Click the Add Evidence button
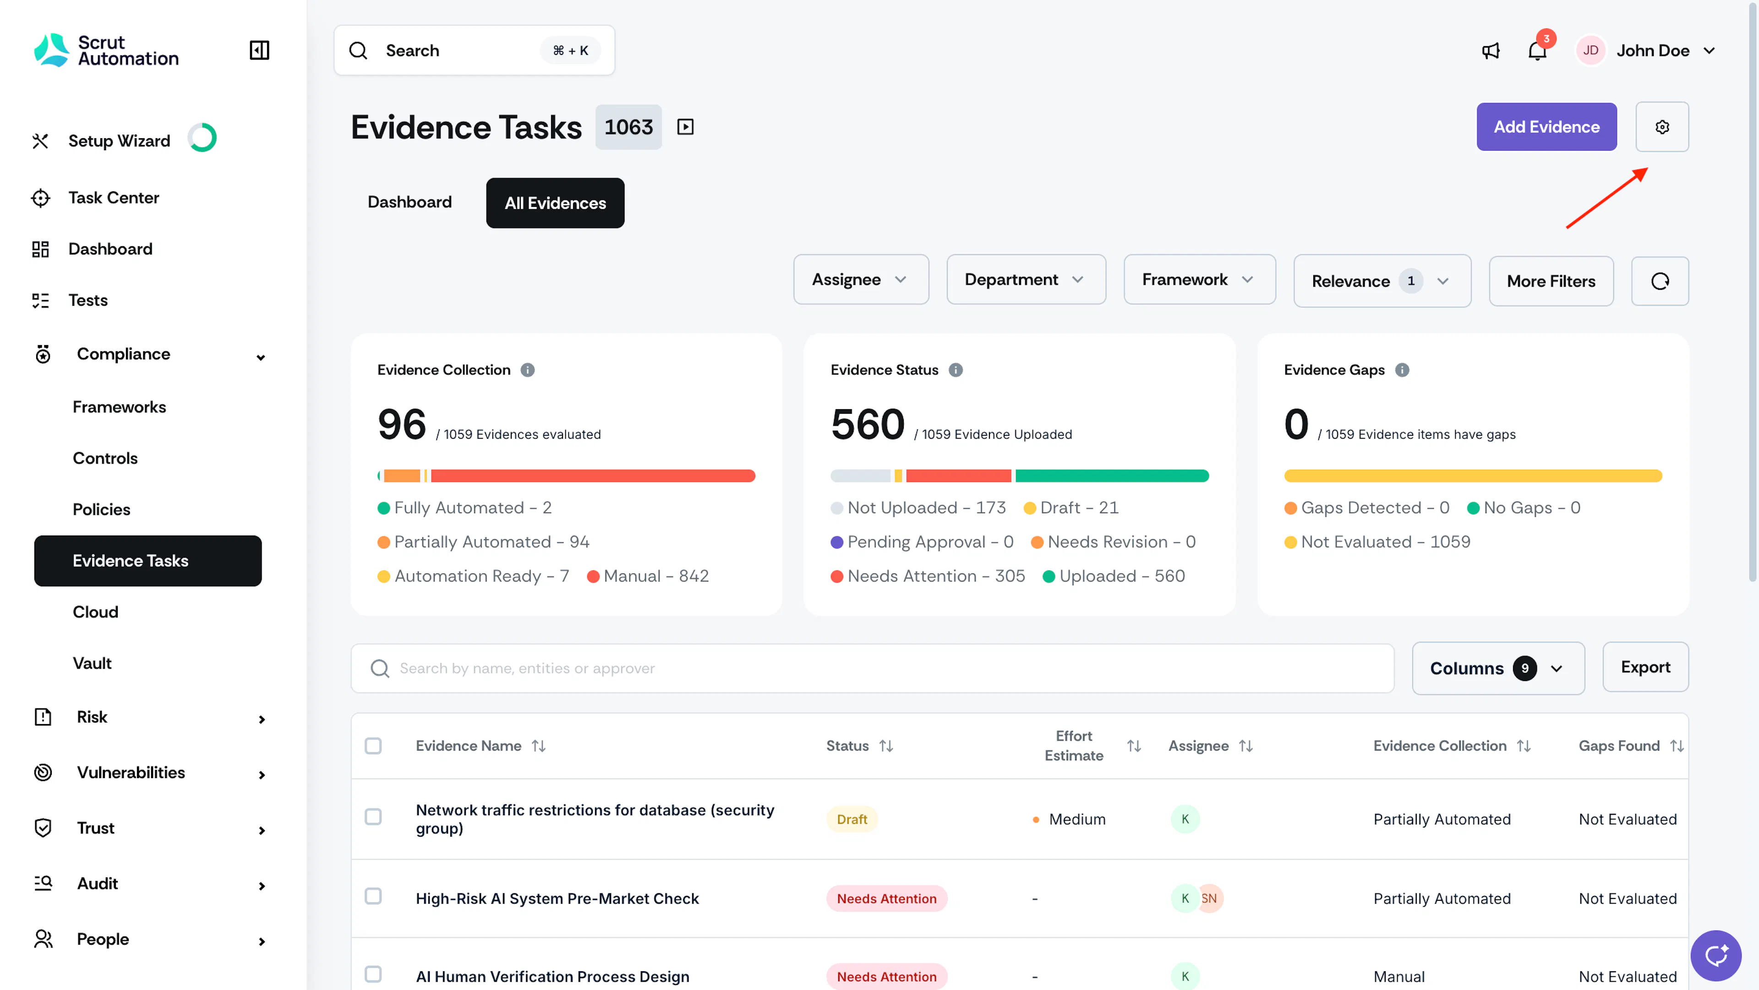1759x990 pixels. tap(1546, 127)
